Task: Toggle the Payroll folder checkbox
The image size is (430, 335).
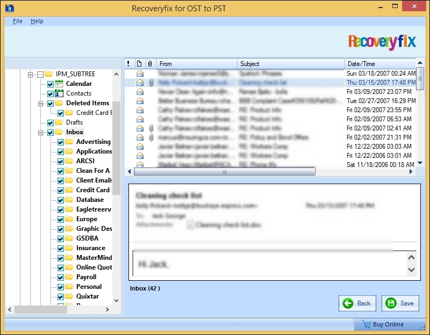Action: [60, 276]
